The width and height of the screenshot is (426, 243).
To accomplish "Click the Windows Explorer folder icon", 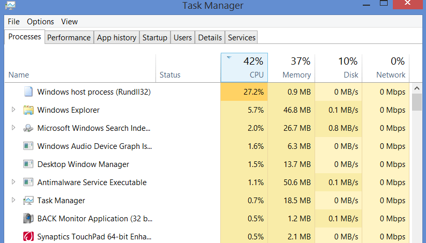I will [x=29, y=110].
